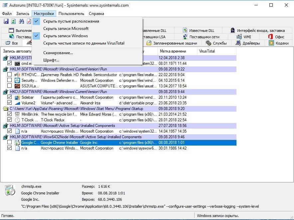
Task: Uncheck the cmd.exe autorun entry
Action: click(9, 63)
